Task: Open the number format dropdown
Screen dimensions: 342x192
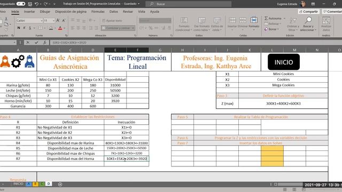Action: pos(170,20)
